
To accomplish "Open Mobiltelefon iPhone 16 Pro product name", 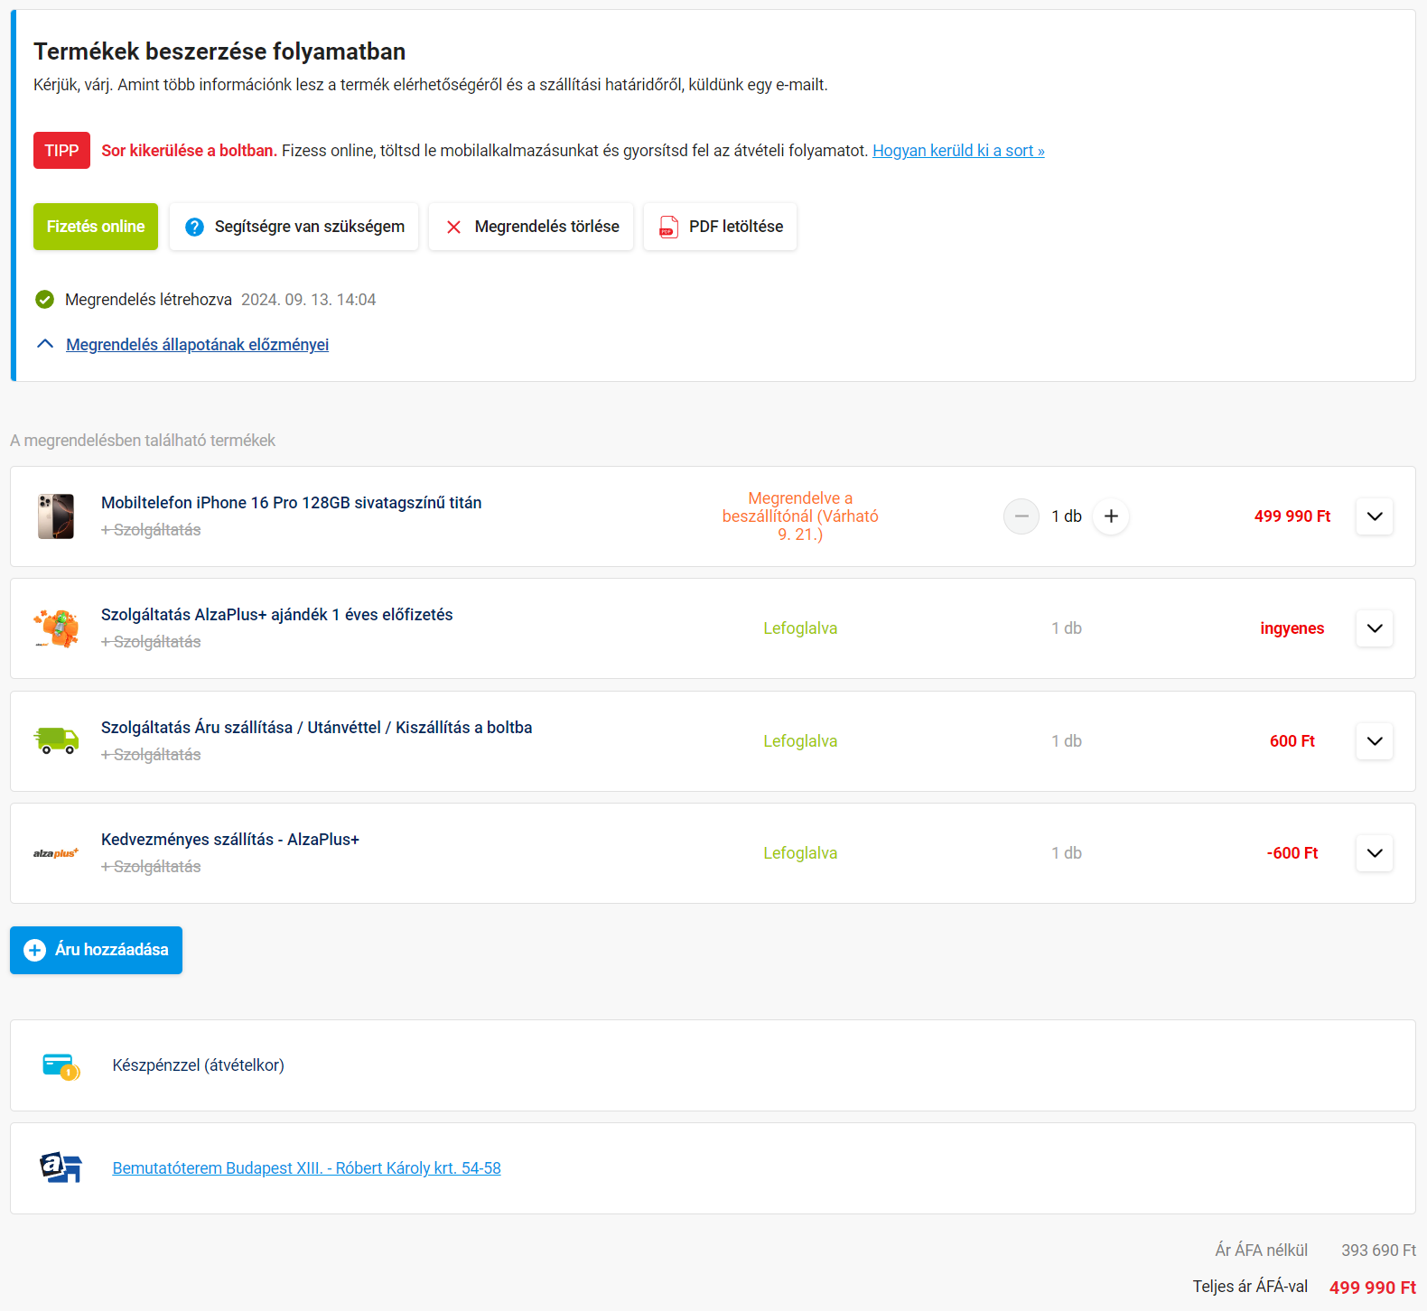I will [x=291, y=503].
